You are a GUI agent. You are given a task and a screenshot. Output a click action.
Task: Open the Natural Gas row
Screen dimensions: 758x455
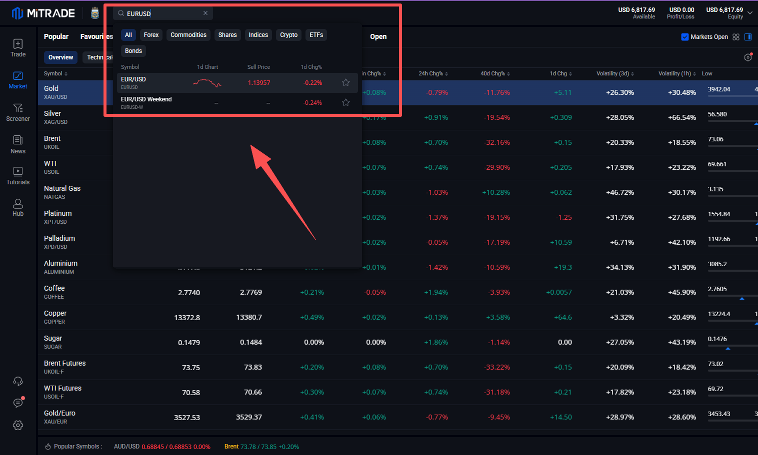pyautogui.click(x=398, y=192)
